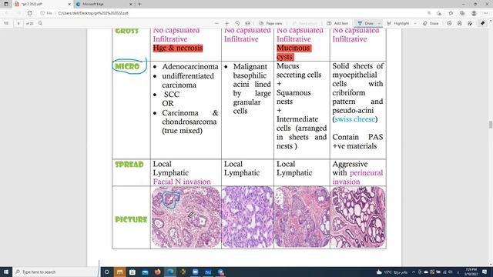Open Page view options

(270, 23)
